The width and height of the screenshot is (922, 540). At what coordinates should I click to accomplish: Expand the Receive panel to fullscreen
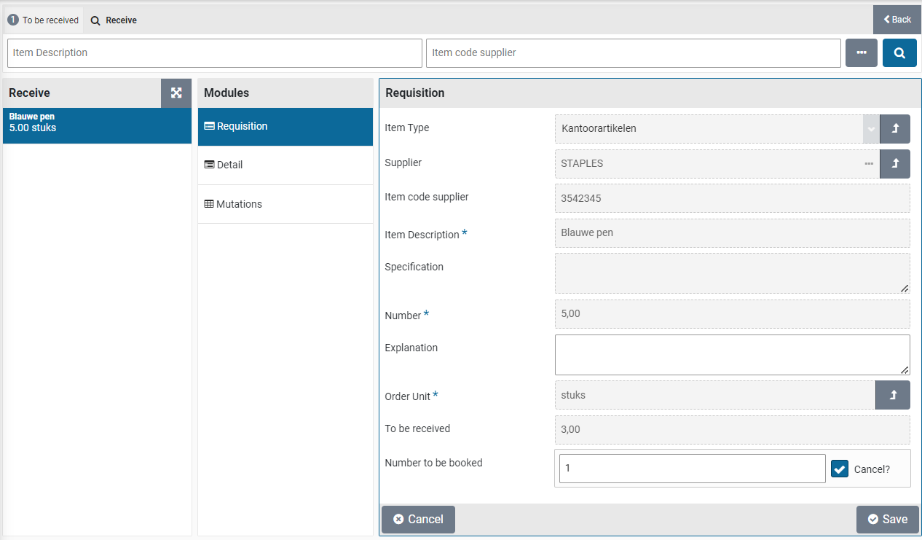point(176,93)
